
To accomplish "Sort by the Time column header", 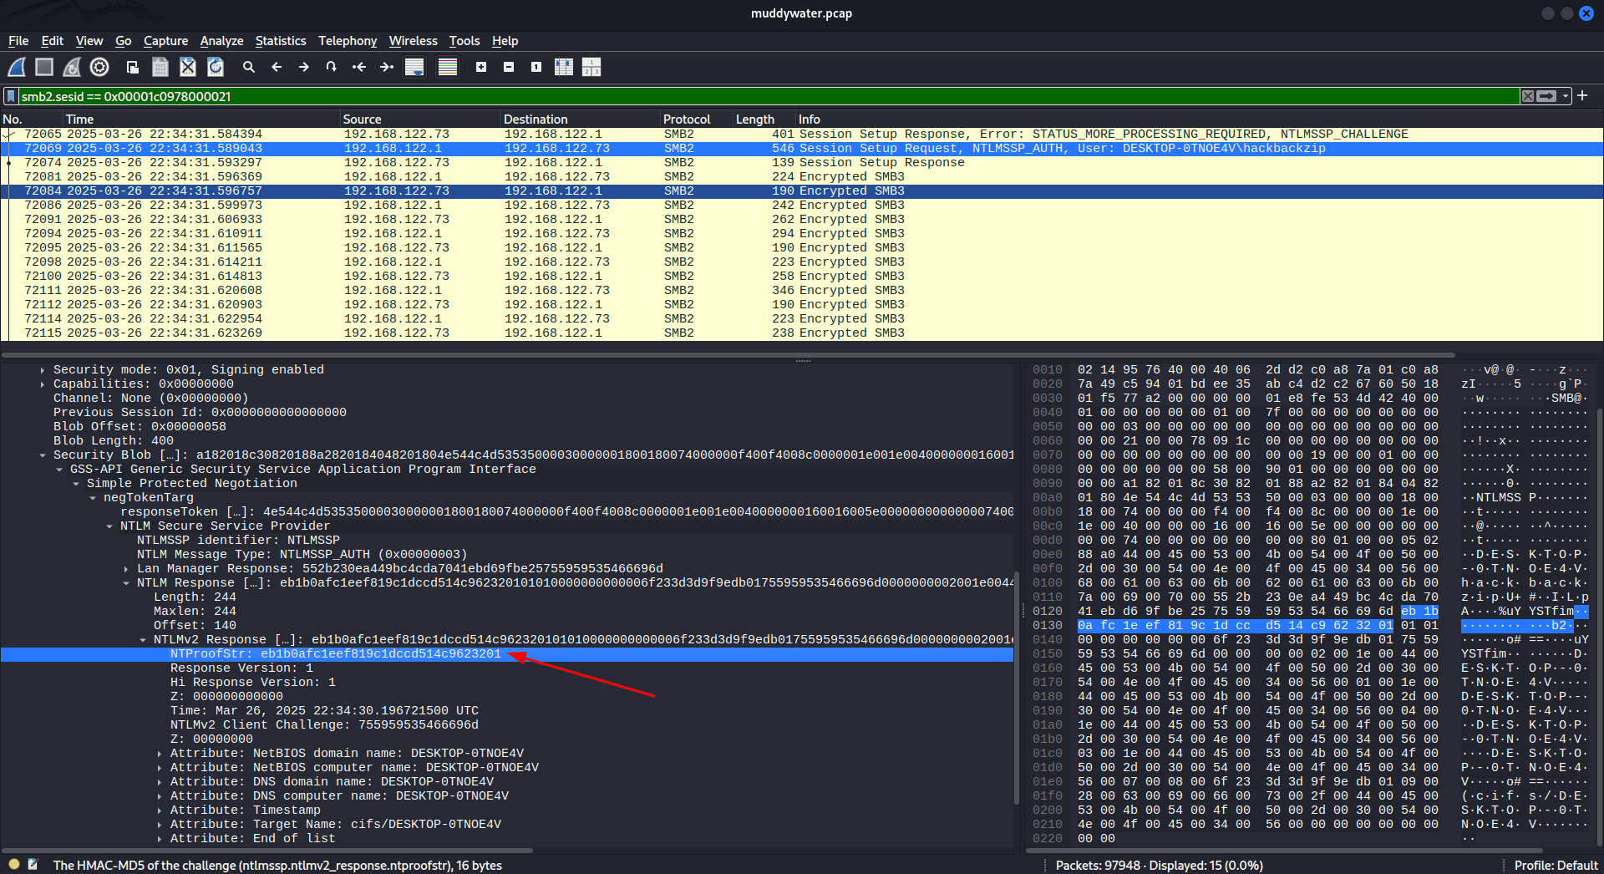I will coord(200,119).
